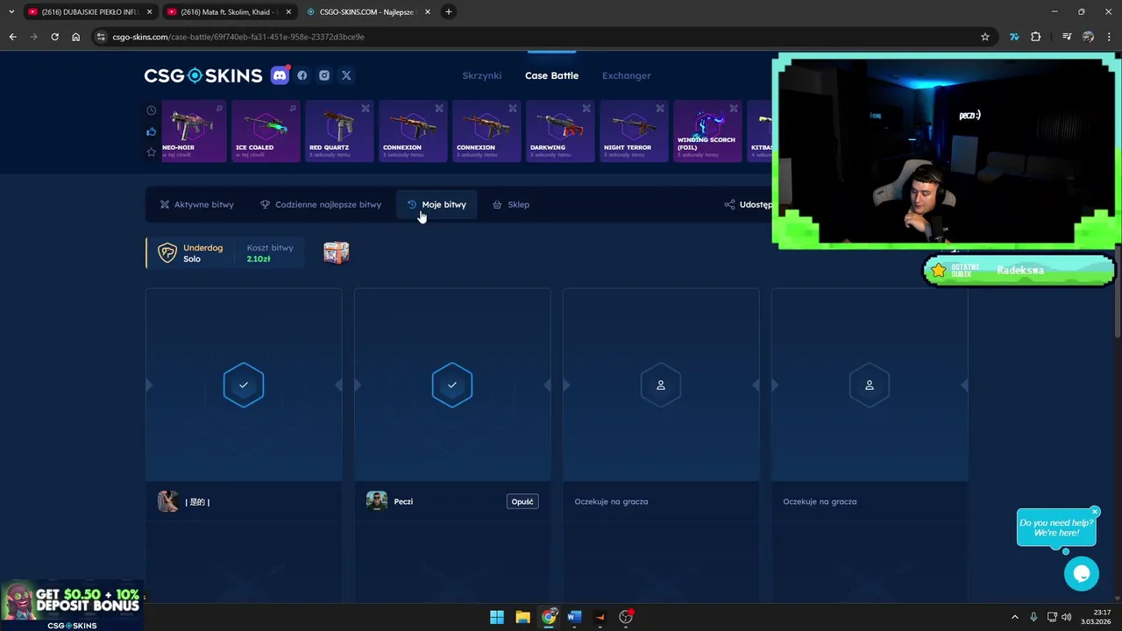This screenshot has width=1122, height=631.
Task: Open the Instagram social icon
Action: coord(324,75)
